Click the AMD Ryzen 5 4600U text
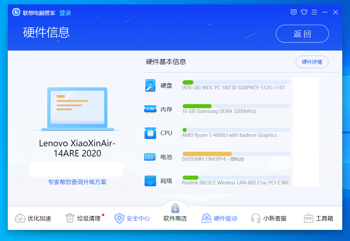This screenshot has width=350, height=241. (229, 135)
